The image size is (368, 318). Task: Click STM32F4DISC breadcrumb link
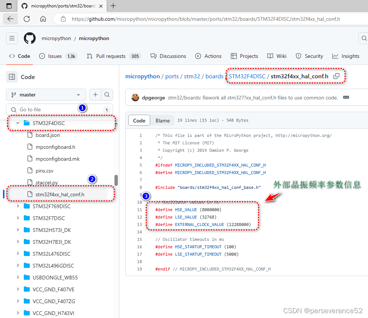(247, 76)
